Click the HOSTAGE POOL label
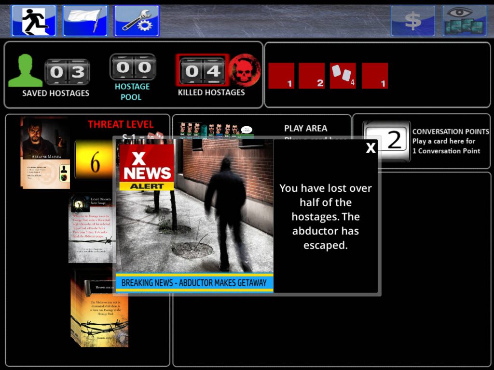Viewport: 494px width, 370px height. [132, 92]
